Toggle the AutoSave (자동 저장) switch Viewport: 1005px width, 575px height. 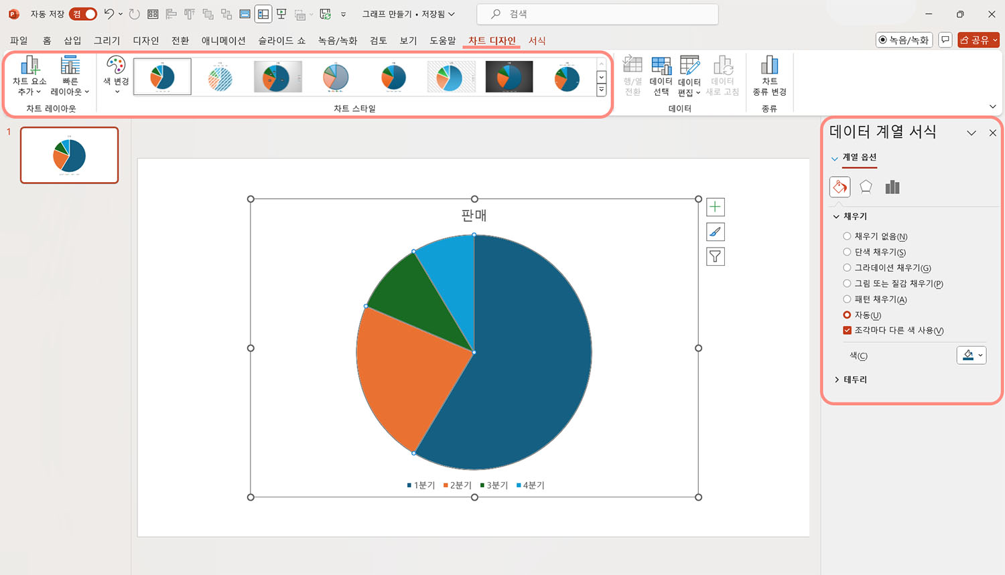pyautogui.click(x=83, y=13)
